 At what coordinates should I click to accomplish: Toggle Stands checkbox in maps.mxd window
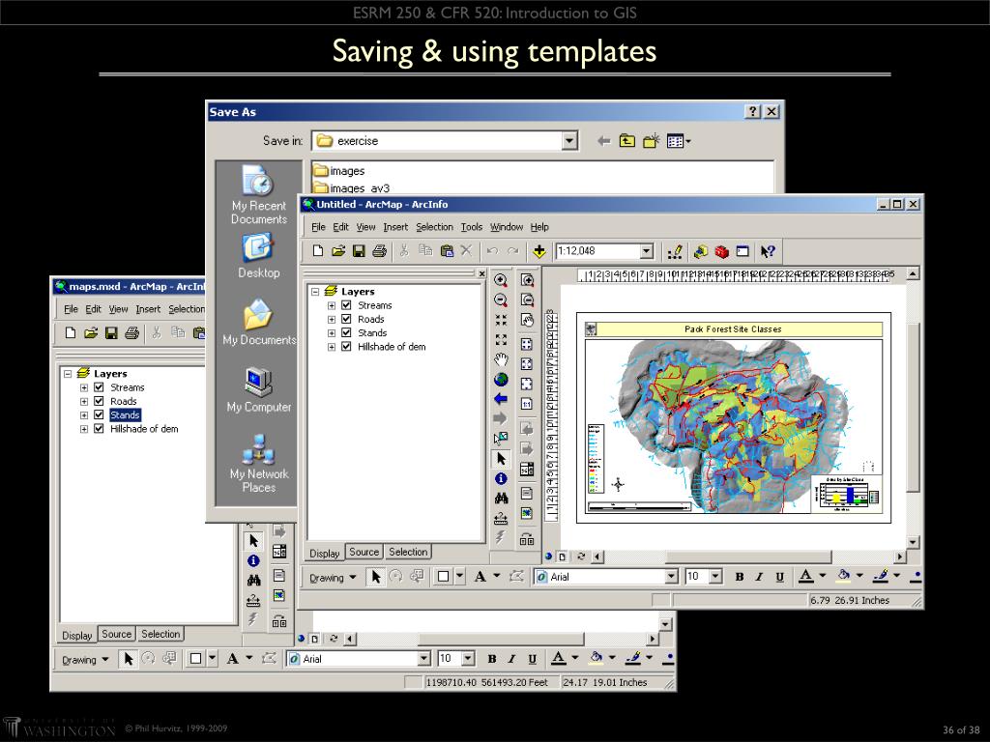[99, 414]
